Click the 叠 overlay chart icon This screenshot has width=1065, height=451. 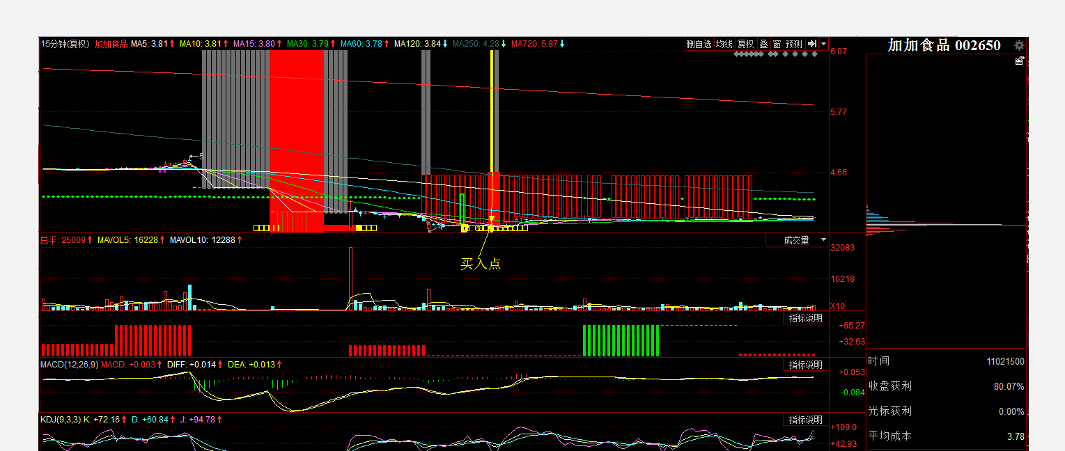(763, 44)
